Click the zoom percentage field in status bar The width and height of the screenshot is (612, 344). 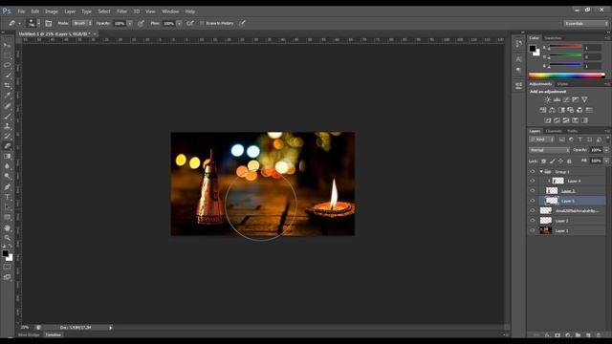(25, 327)
